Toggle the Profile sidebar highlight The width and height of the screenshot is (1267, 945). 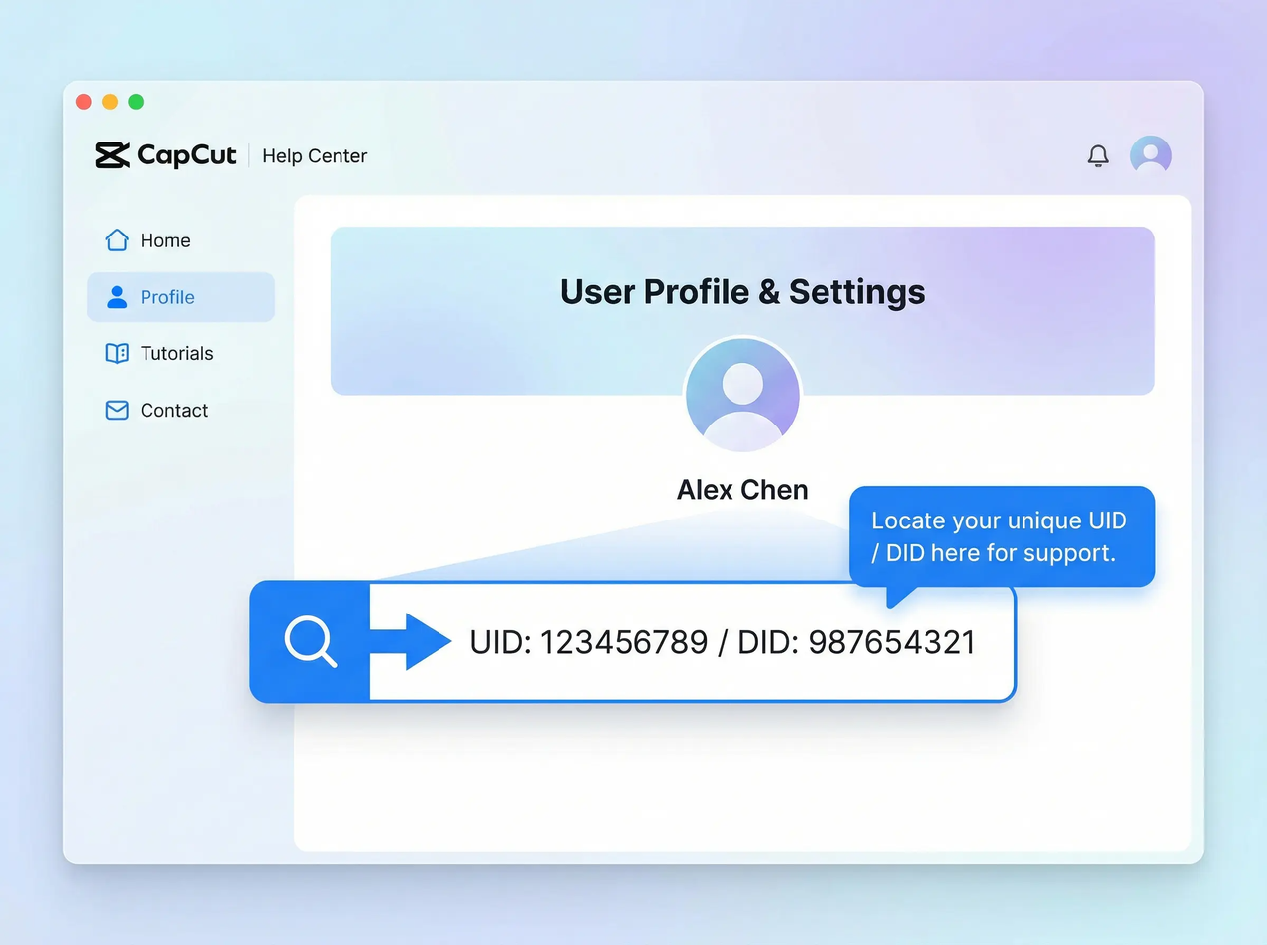(x=181, y=297)
